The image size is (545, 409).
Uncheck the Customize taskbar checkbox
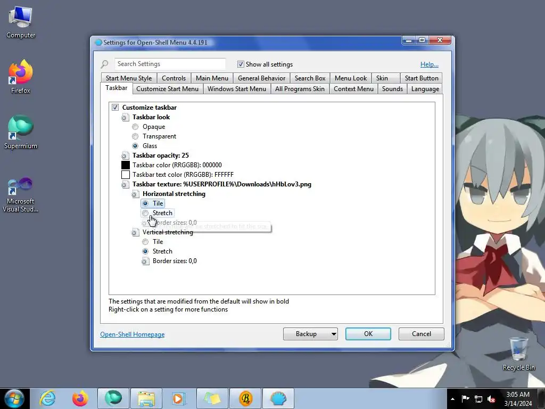pos(115,108)
